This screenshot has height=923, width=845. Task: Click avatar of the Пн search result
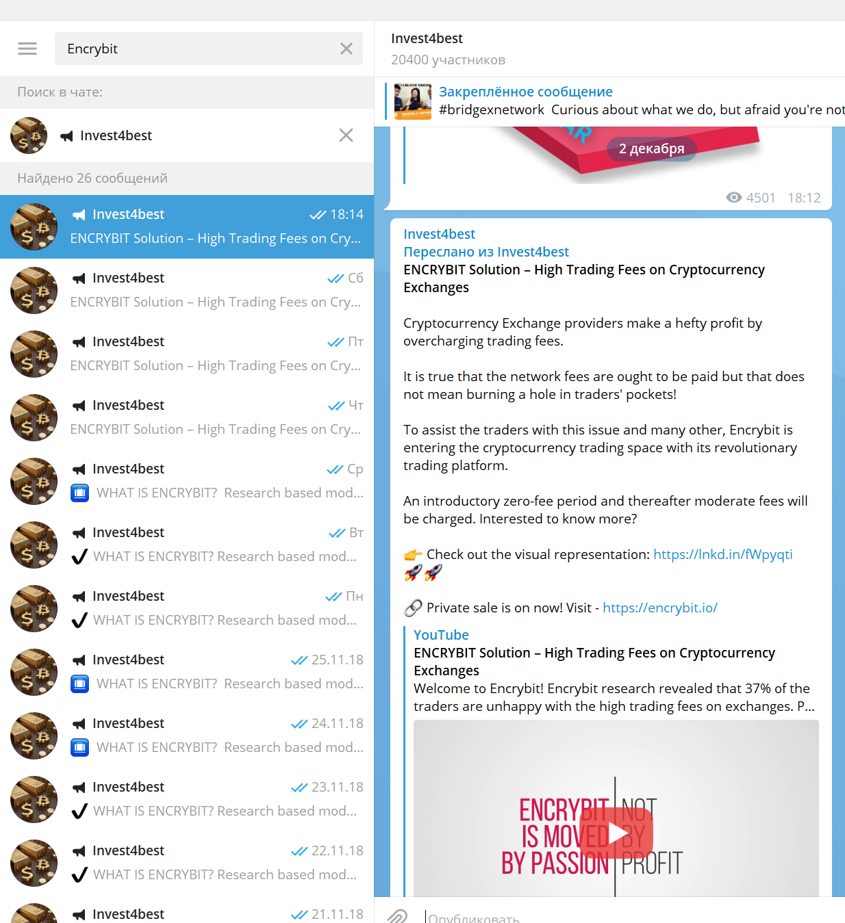tap(34, 608)
